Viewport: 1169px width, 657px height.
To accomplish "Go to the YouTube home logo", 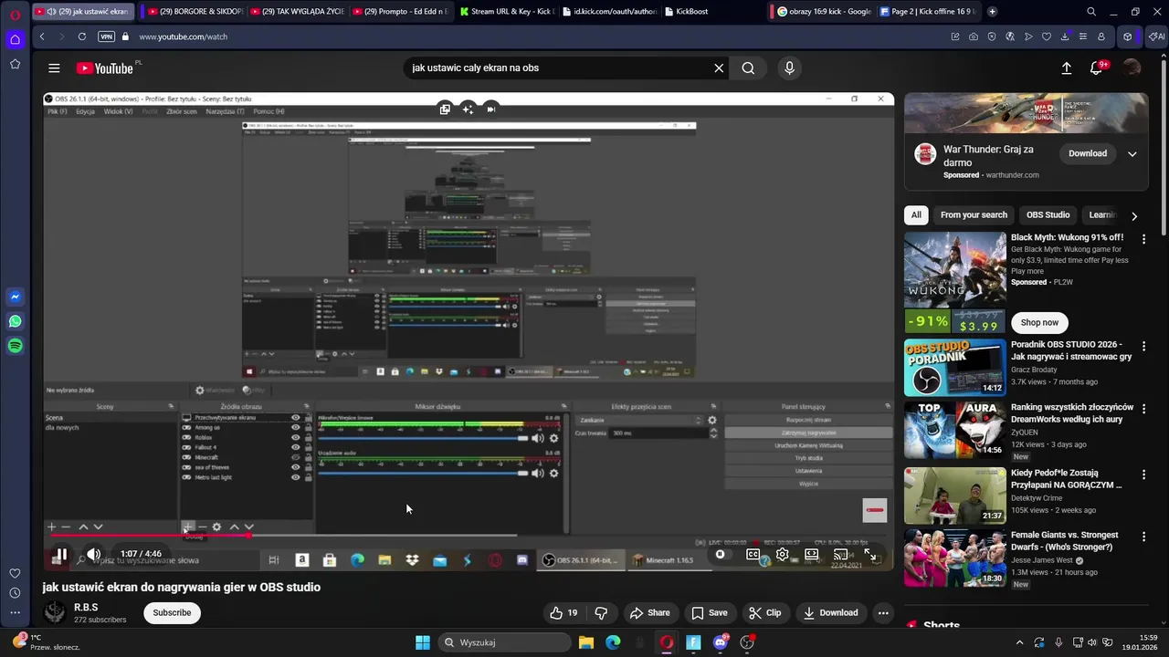I will pyautogui.click(x=104, y=68).
